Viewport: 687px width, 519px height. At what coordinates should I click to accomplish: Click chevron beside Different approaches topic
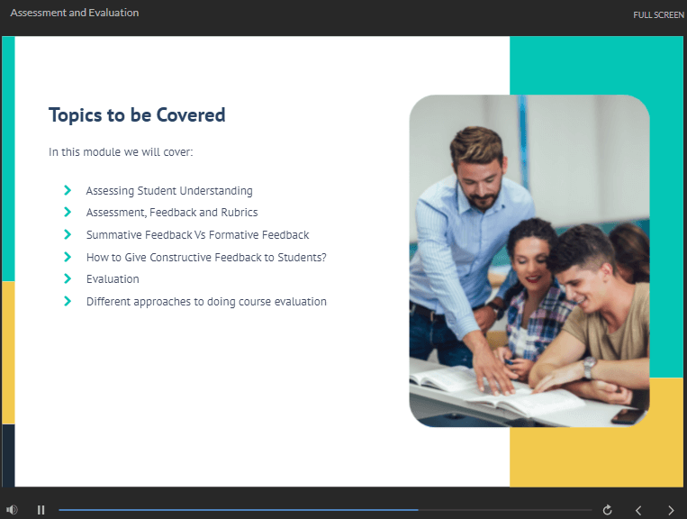68,301
